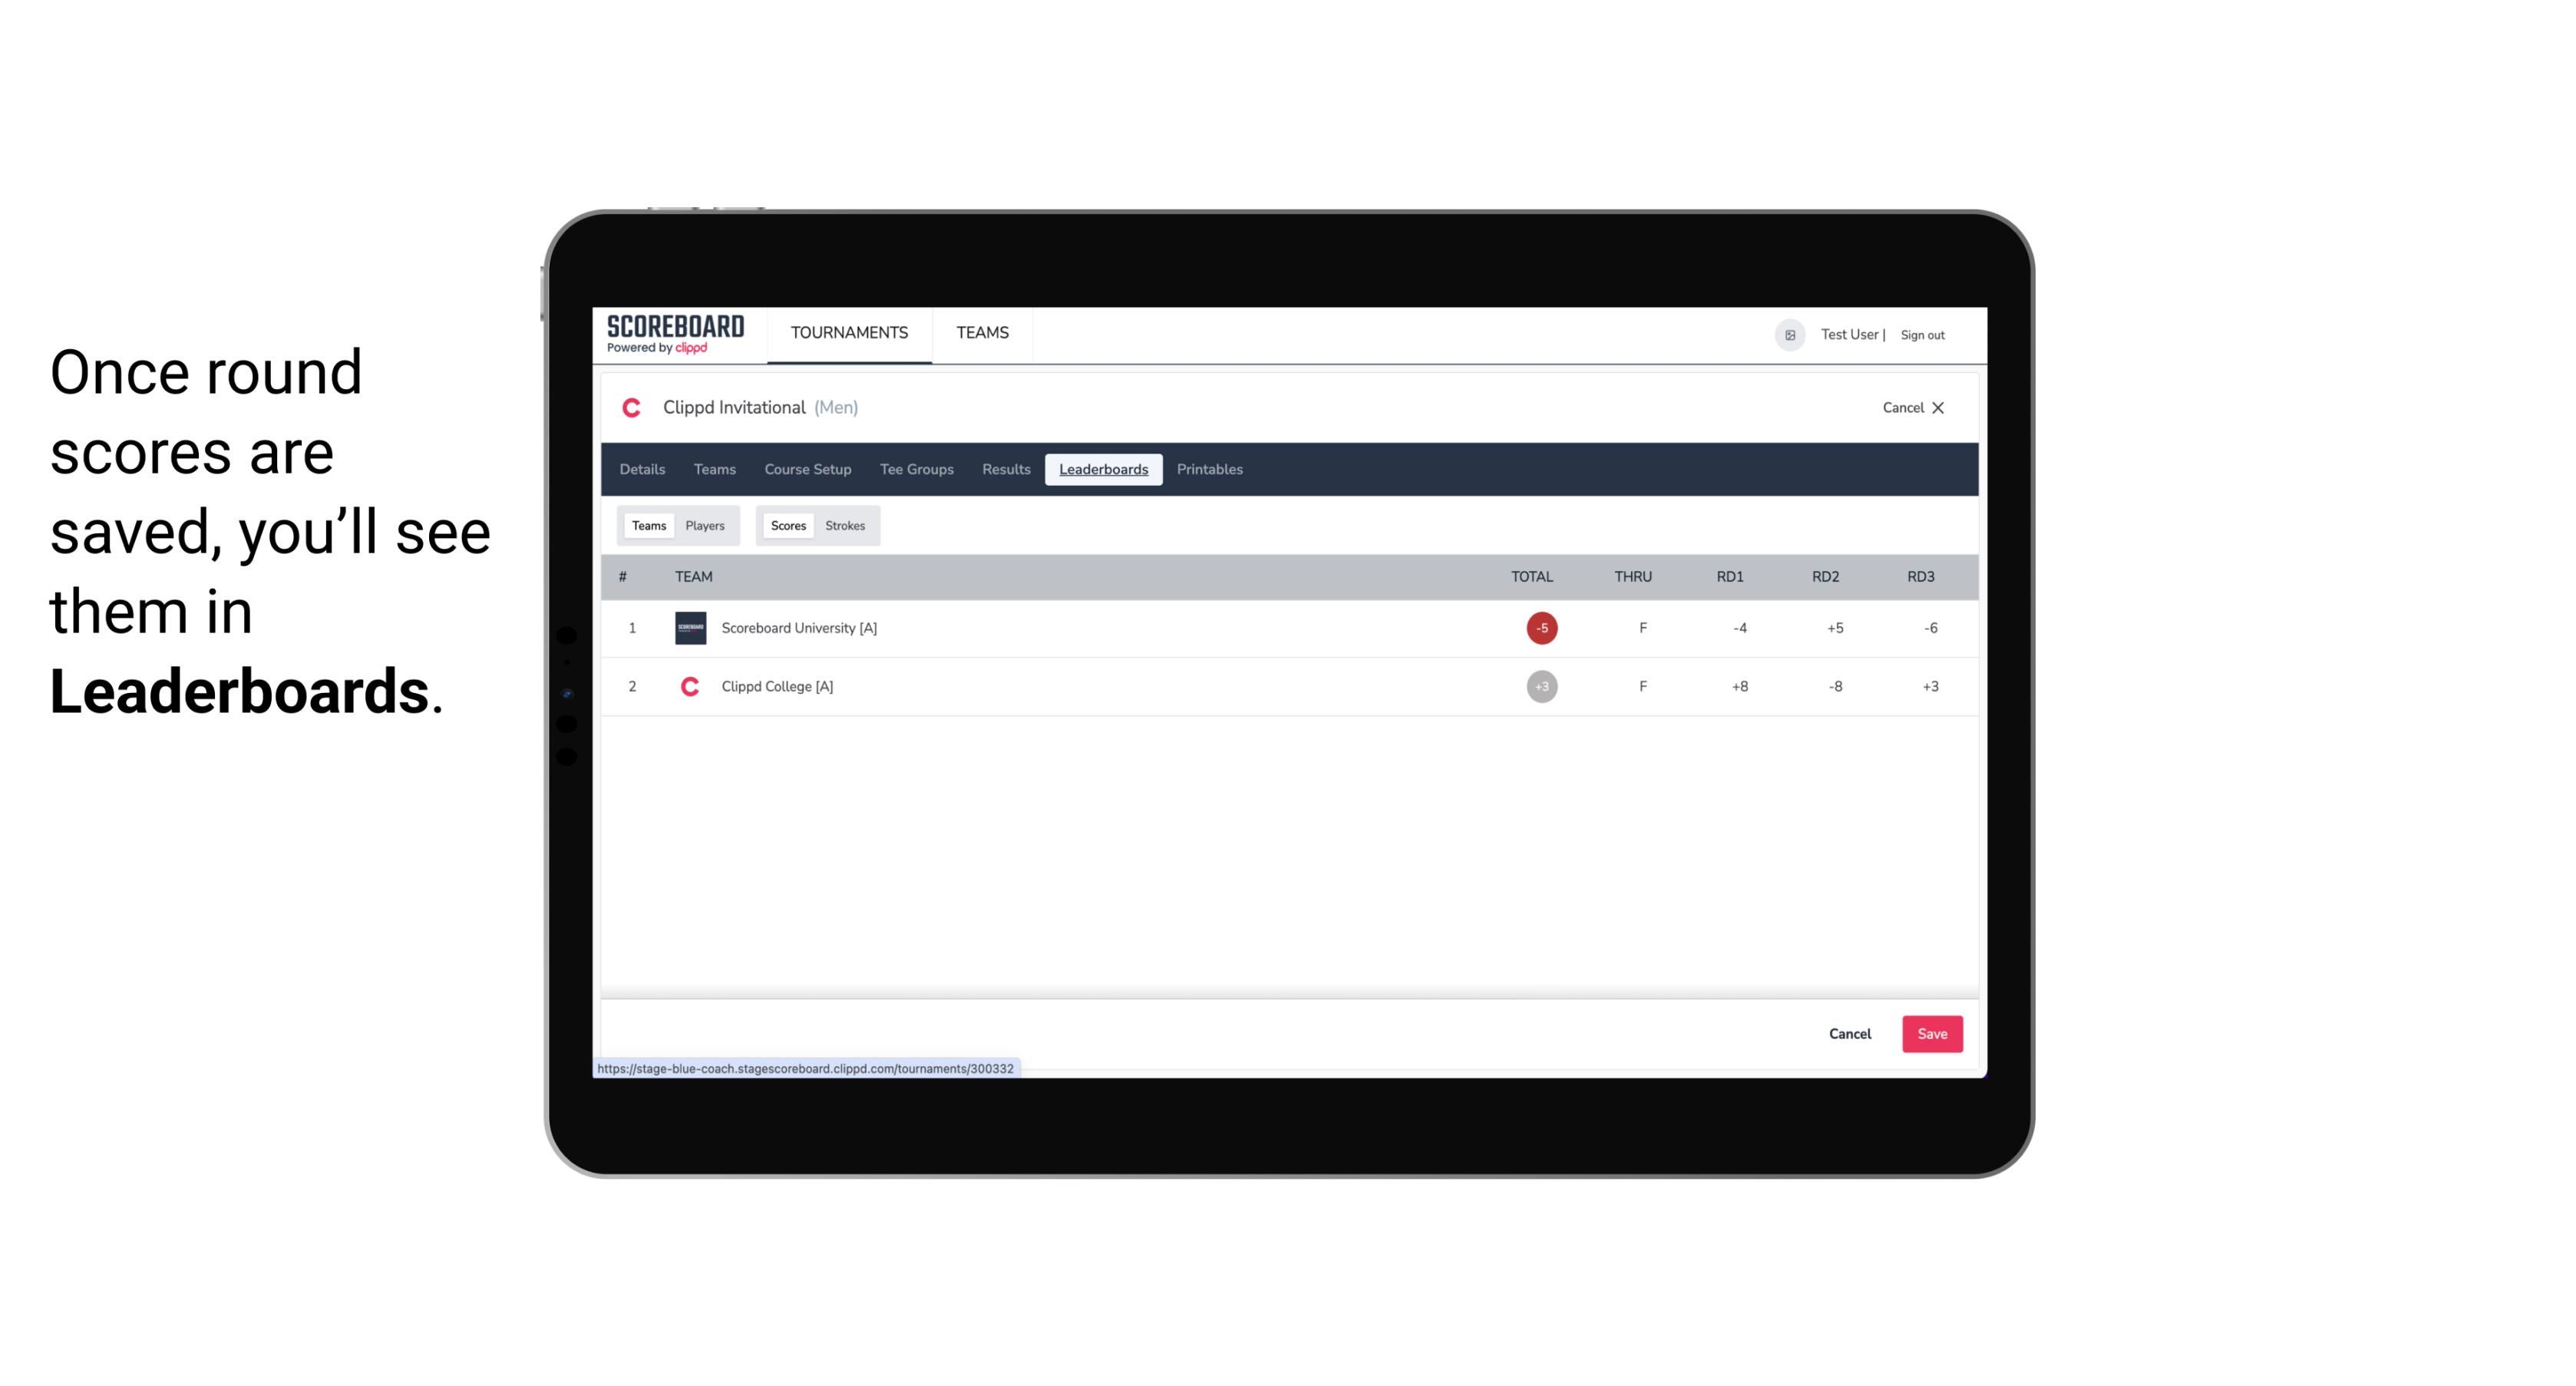
Task: Click the Cancel button
Action: (1849, 1035)
